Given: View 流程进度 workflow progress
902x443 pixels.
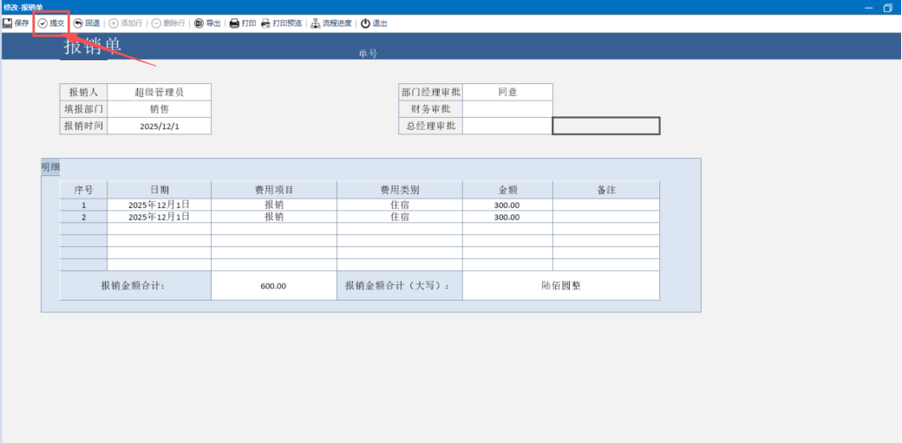Looking at the screenshot, I should pyautogui.click(x=331, y=23).
